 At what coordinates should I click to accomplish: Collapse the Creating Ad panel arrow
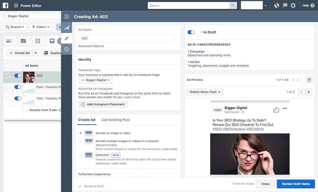click(x=66, y=17)
